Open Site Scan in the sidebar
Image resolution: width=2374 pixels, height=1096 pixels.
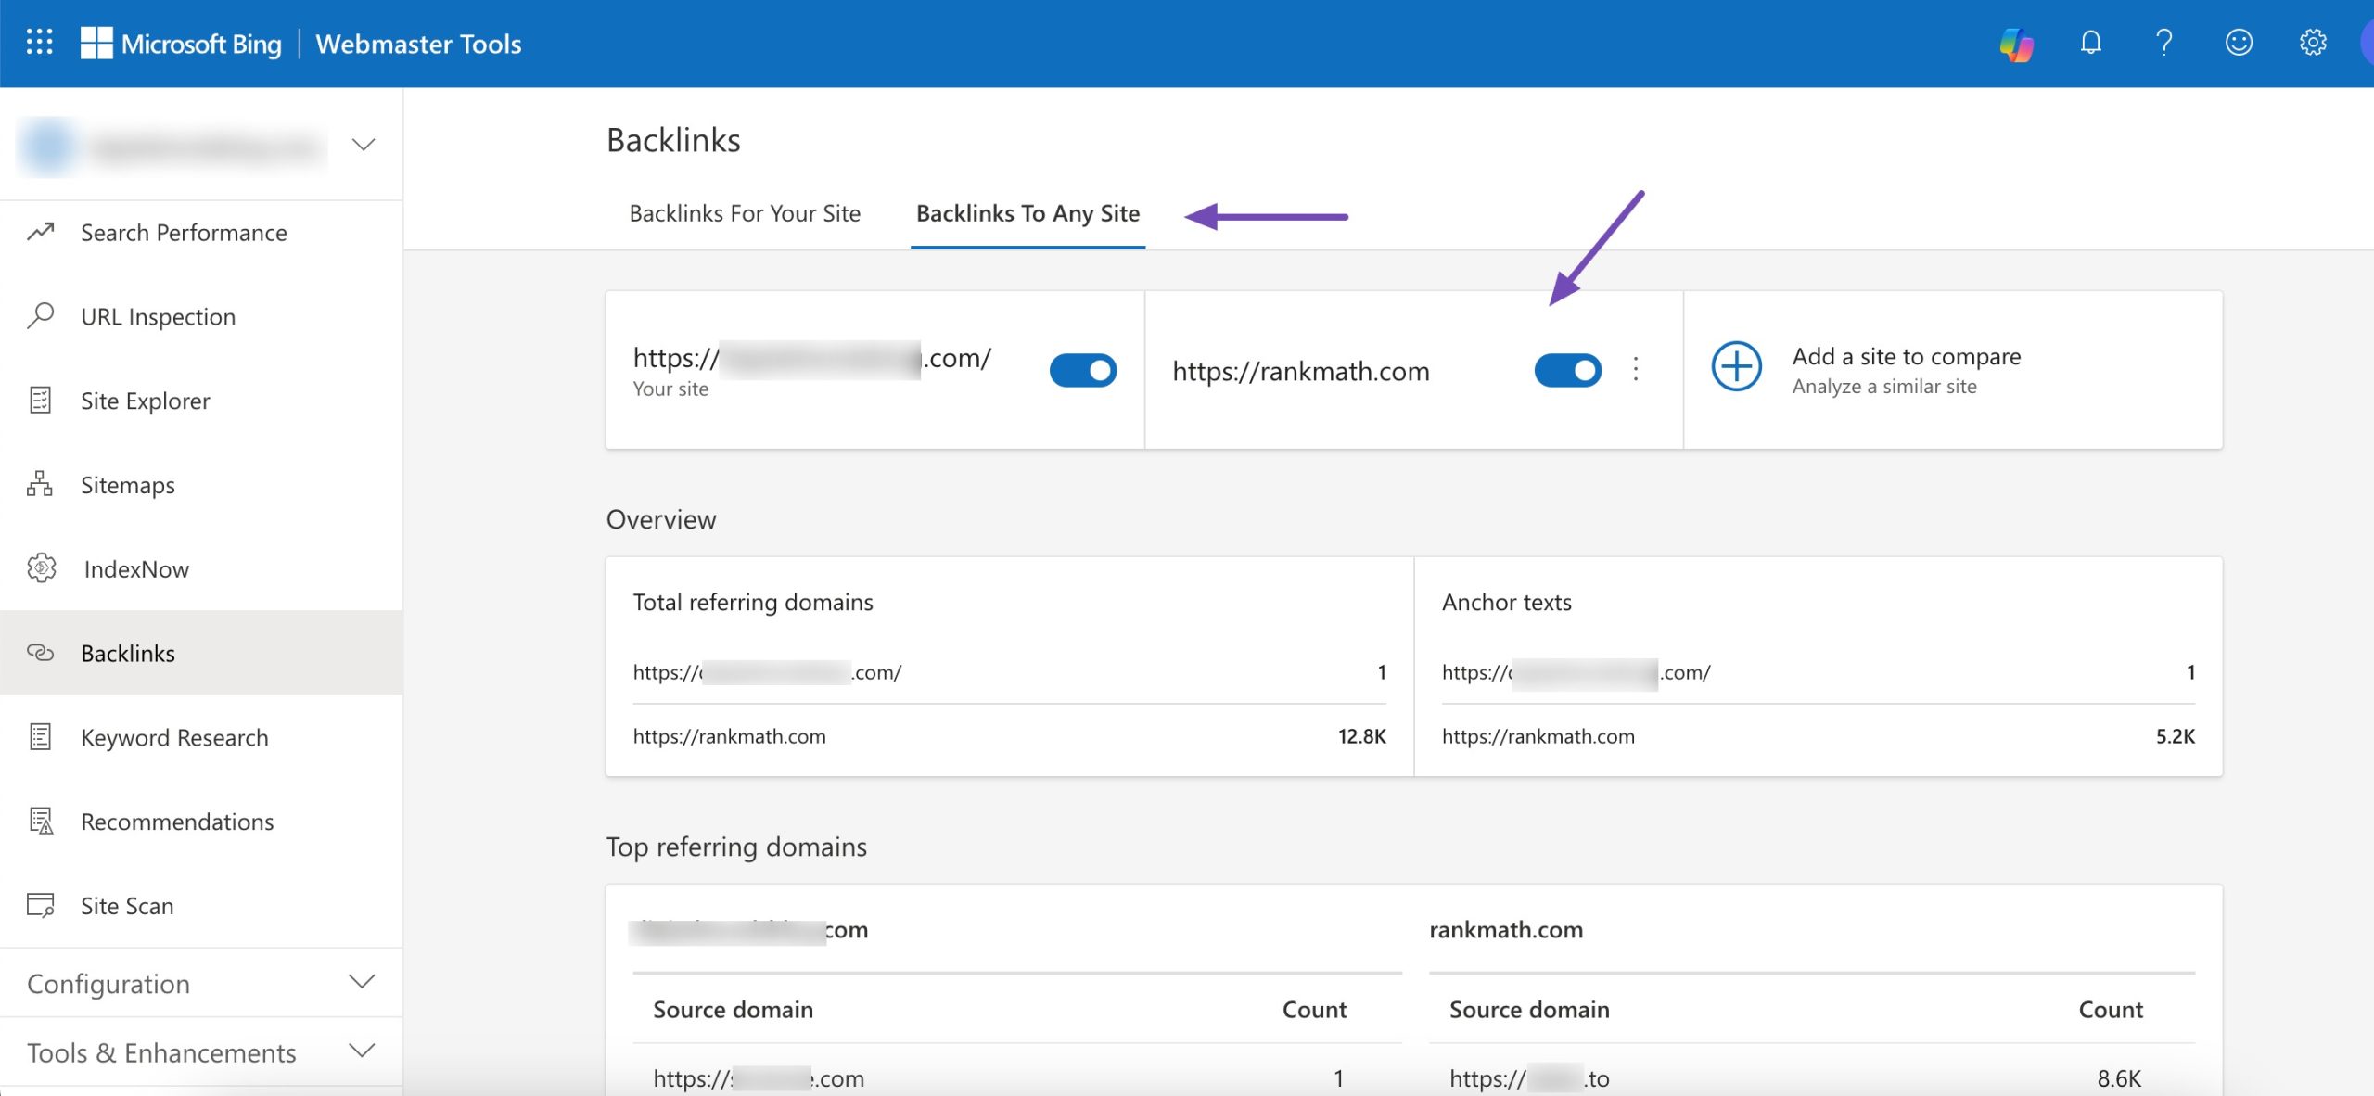[x=201, y=906]
